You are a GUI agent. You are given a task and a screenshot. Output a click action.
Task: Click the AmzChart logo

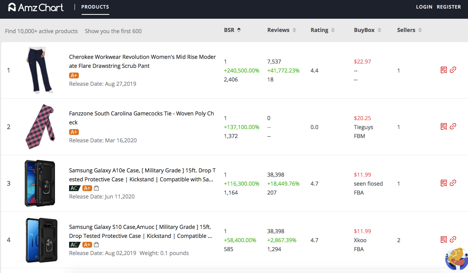click(x=36, y=7)
